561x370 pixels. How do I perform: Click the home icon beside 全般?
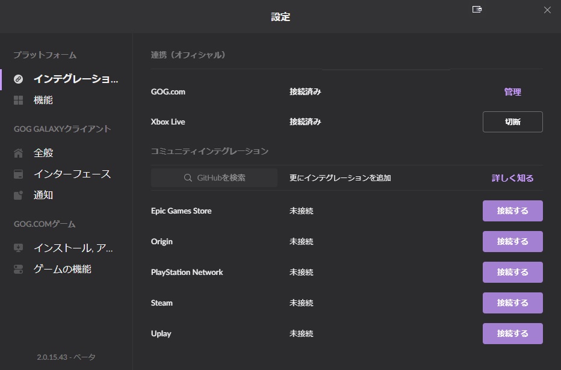18,153
